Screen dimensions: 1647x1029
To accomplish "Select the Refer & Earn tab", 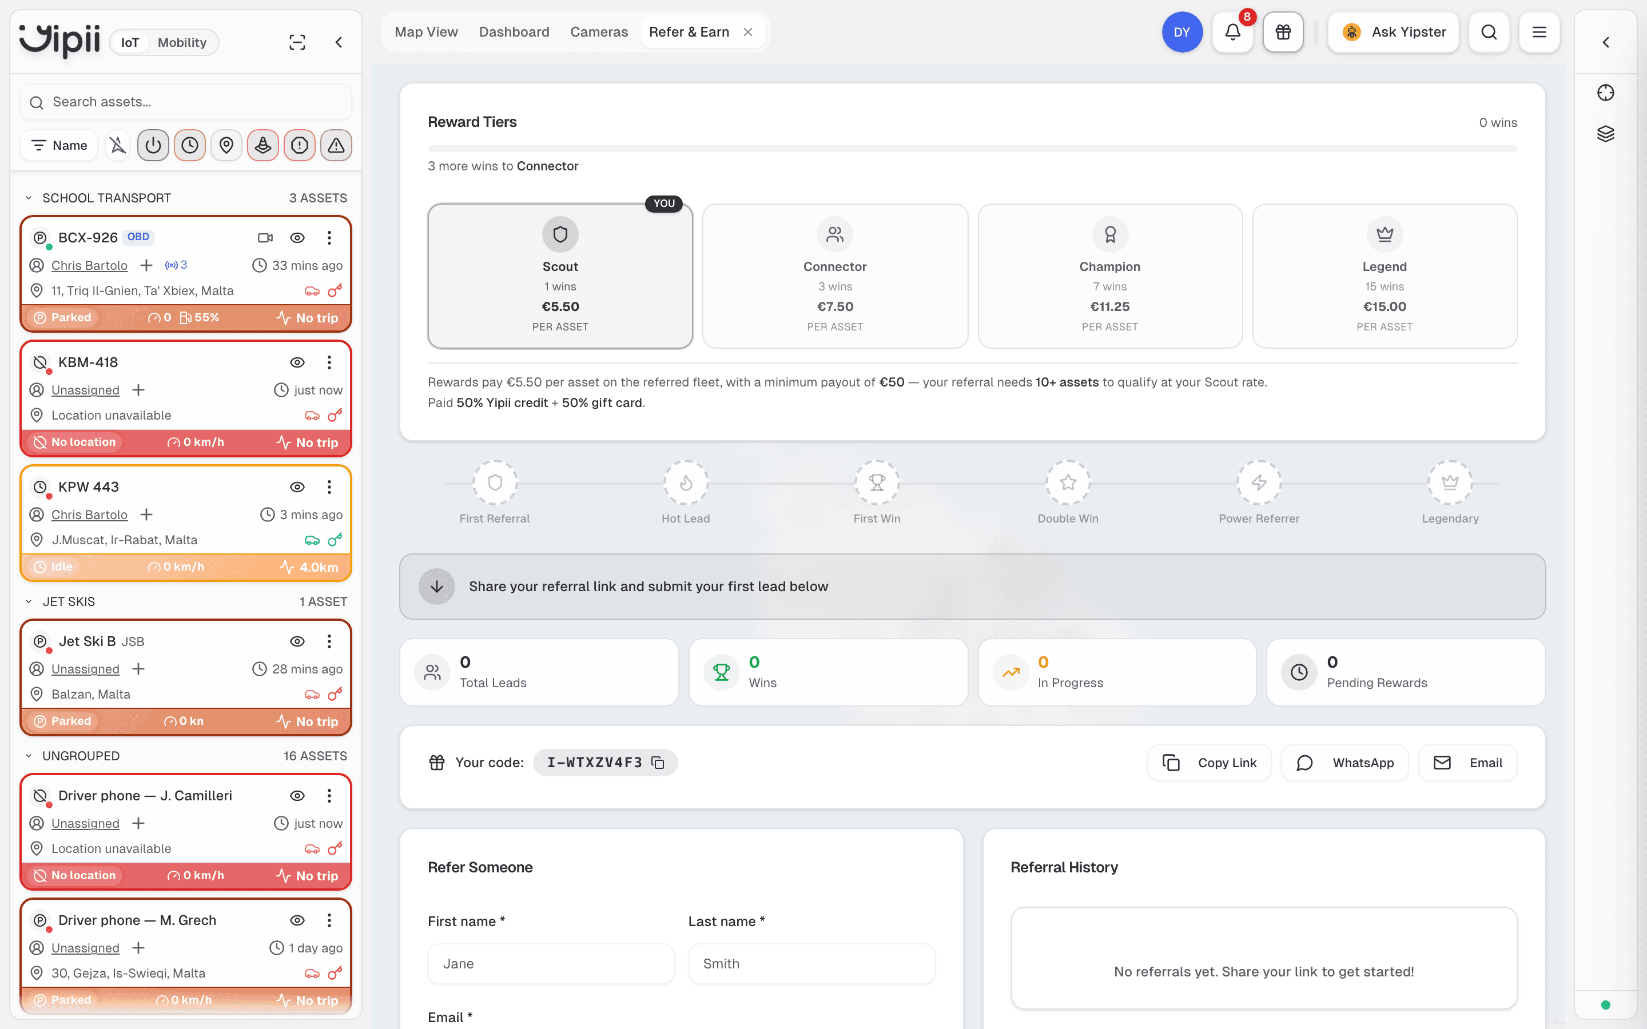I will tap(689, 32).
